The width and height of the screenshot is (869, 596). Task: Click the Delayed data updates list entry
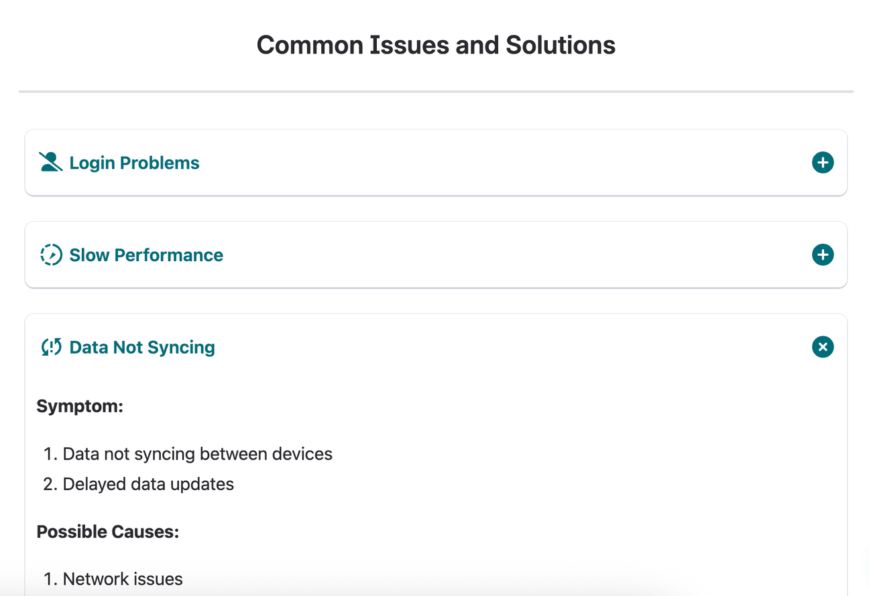(148, 483)
